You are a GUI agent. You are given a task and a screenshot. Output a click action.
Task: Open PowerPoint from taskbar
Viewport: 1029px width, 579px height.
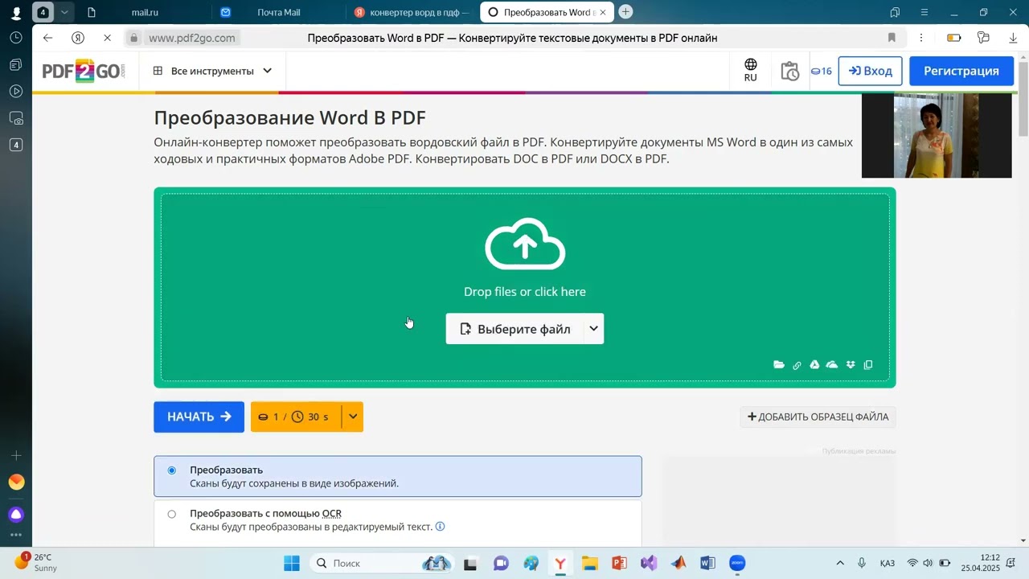619,563
